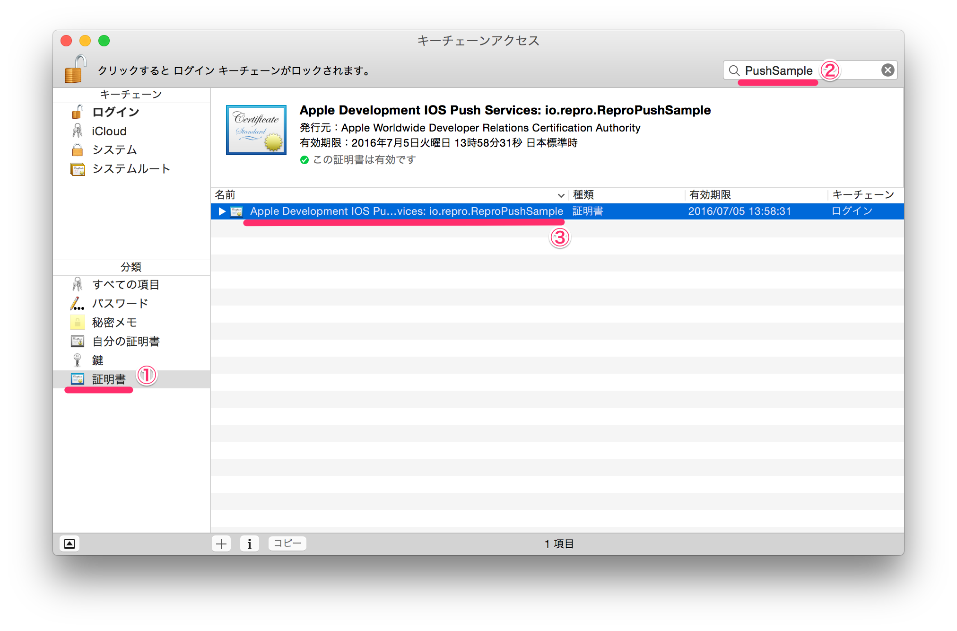Image resolution: width=957 pixels, height=631 pixels.
Task: Open the 鍵 category
Action: point(131,360)
